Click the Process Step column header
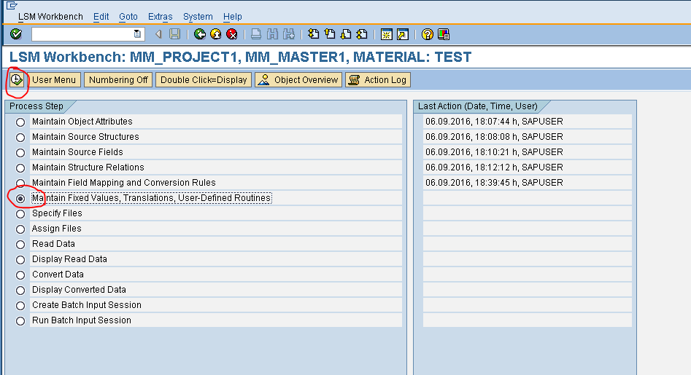This screenshot has height=375, width=691. 36,106
